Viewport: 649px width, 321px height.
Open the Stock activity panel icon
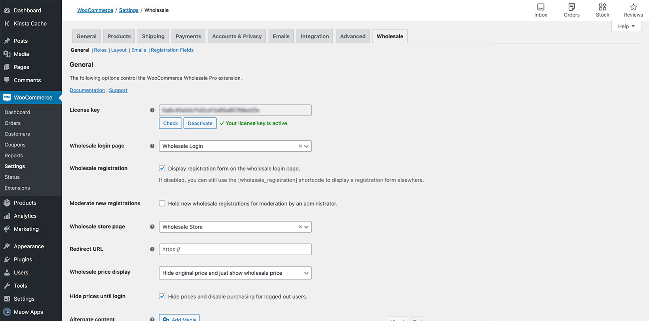602,7
